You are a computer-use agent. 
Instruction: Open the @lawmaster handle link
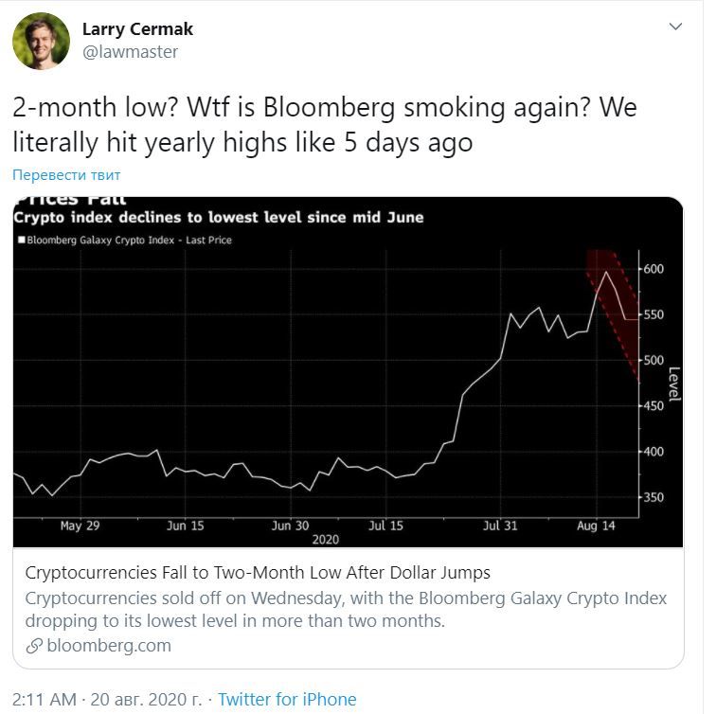click(130, 52)
